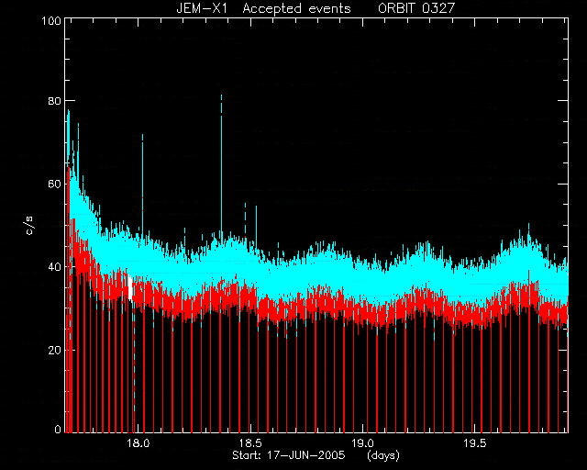Click the 60 label on y-axis

click(54, 184)
